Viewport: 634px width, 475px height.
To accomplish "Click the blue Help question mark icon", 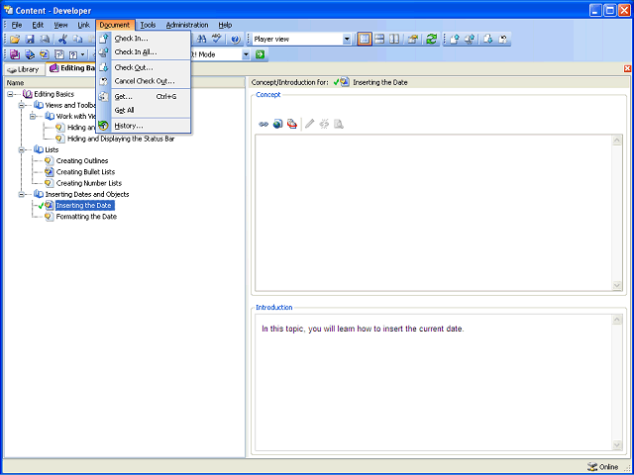I will [236, 40].
